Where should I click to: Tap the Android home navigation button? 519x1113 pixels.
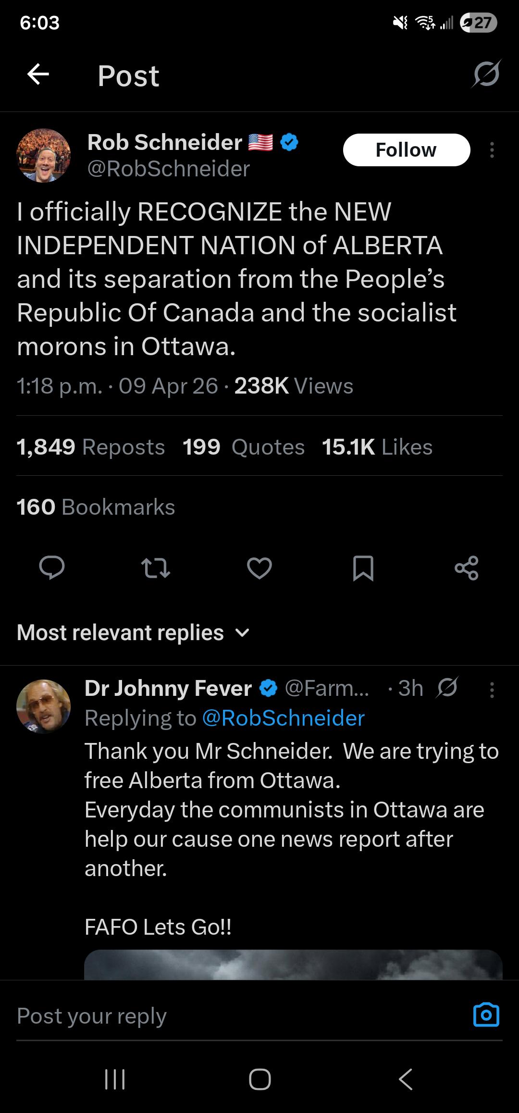click(259, 1079)
